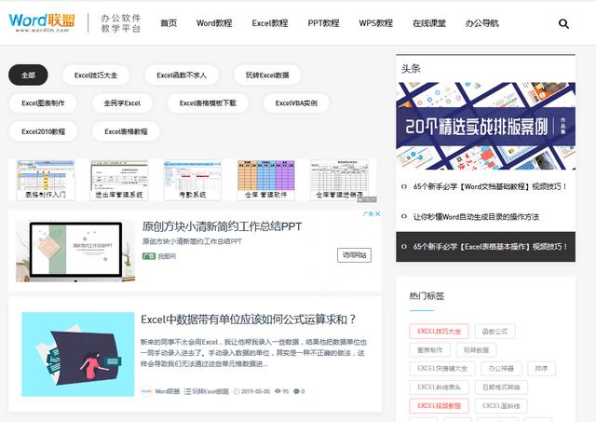This screenshot has width=596, height=422.
Task: Select Excel函数不求人 category pill
Action: 182,75
